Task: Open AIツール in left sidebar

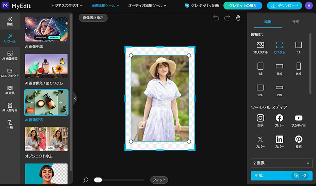Action: [10, 38]
